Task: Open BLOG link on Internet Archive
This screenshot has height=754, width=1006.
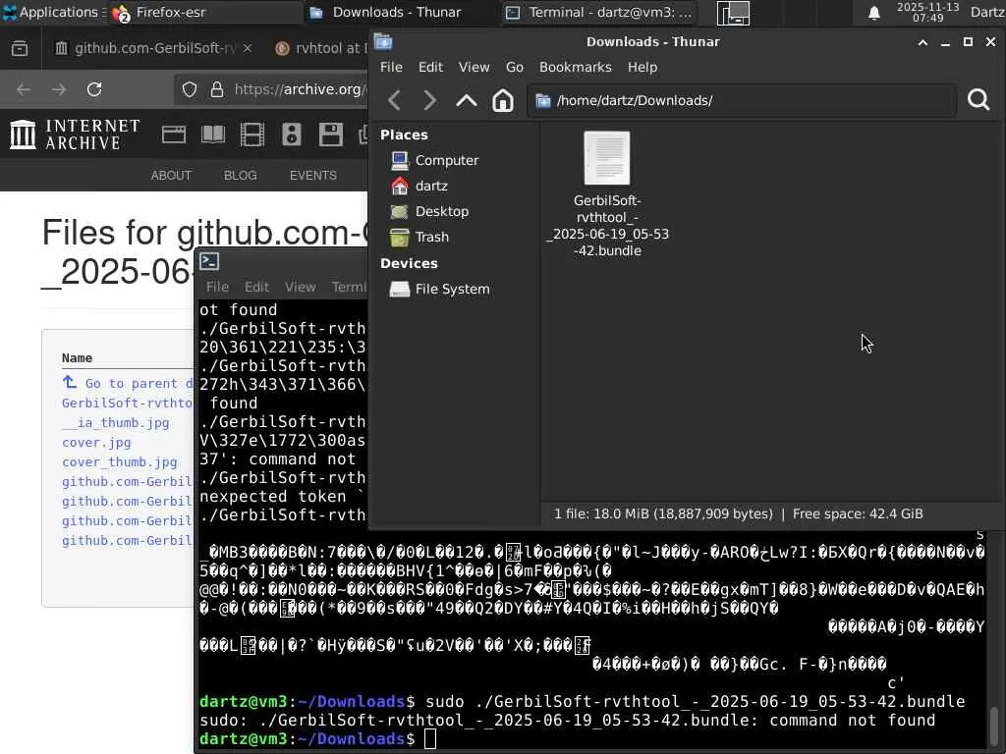Action: (241, 176)
